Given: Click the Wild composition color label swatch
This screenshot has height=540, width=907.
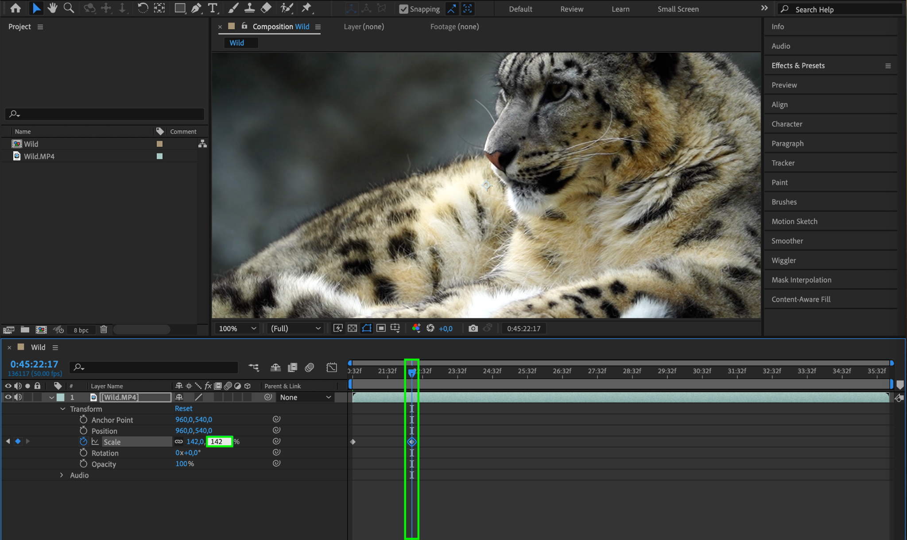Looking at the screenshot, I should coord(159,144).
